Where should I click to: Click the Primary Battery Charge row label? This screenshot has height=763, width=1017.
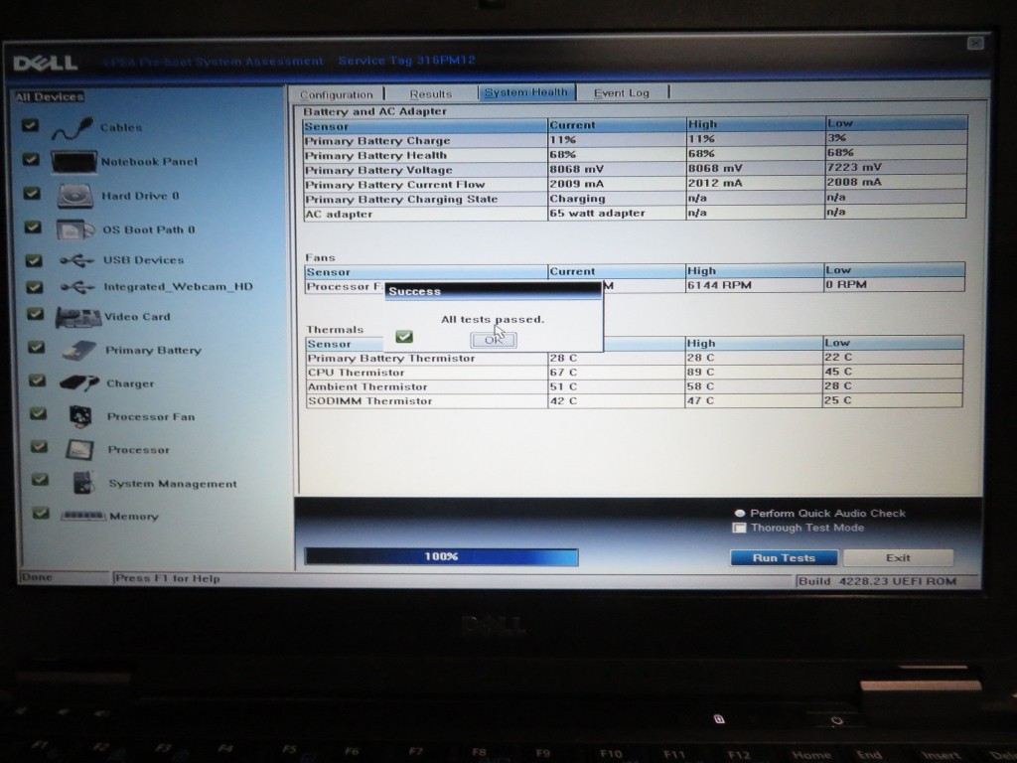[376, 141]
